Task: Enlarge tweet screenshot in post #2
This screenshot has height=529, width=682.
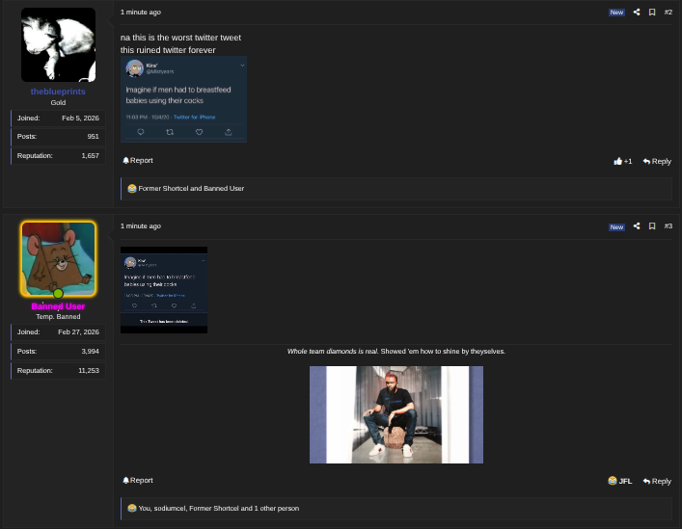Action: point(183,99)
